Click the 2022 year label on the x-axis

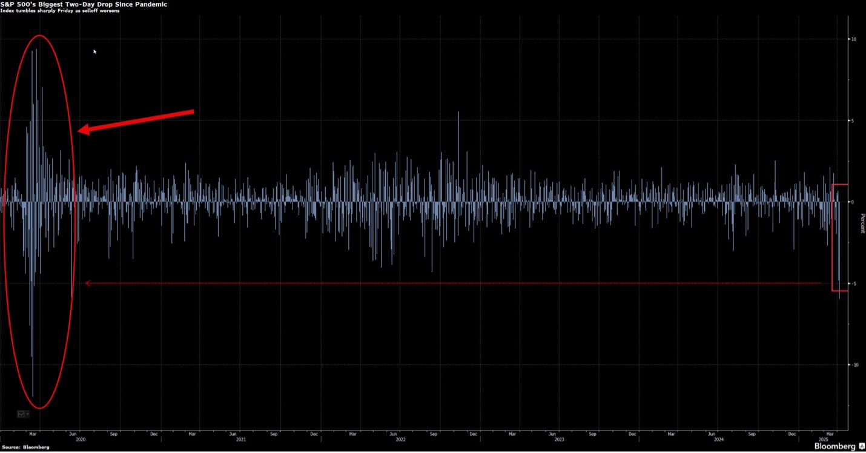pos(400,439)
